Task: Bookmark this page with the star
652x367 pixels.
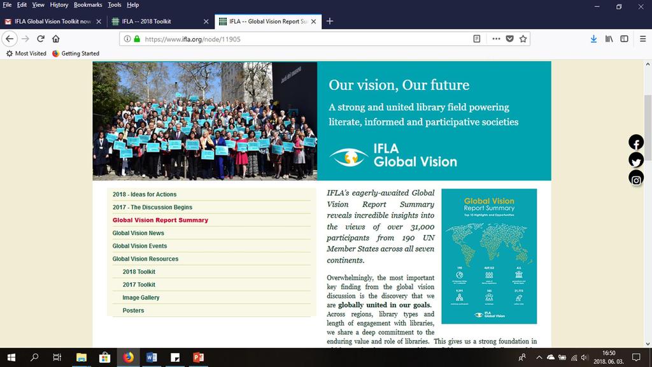Action: point(523,39)
